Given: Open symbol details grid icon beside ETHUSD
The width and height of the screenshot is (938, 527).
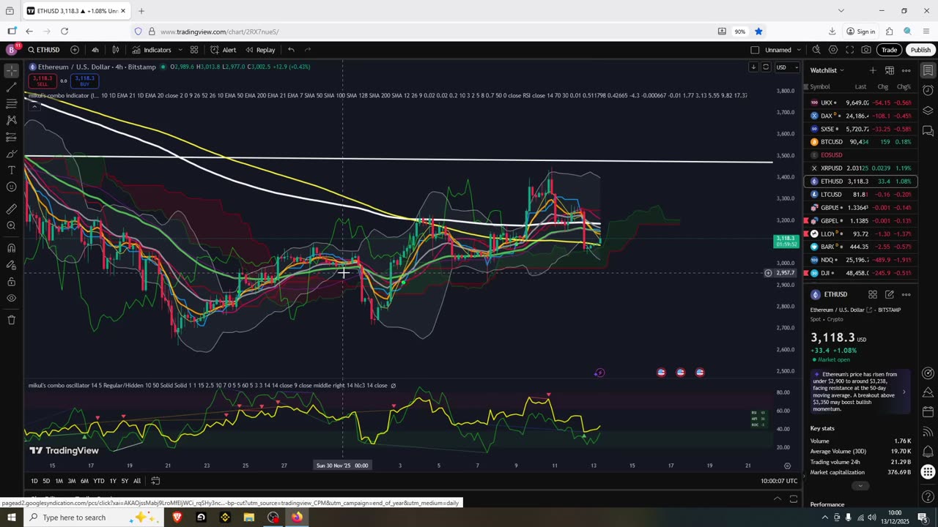Looking at the screenshot, I should click(x=872, y=294).
